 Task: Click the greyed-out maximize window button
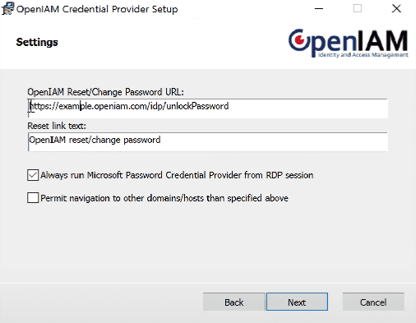(358, 8)
